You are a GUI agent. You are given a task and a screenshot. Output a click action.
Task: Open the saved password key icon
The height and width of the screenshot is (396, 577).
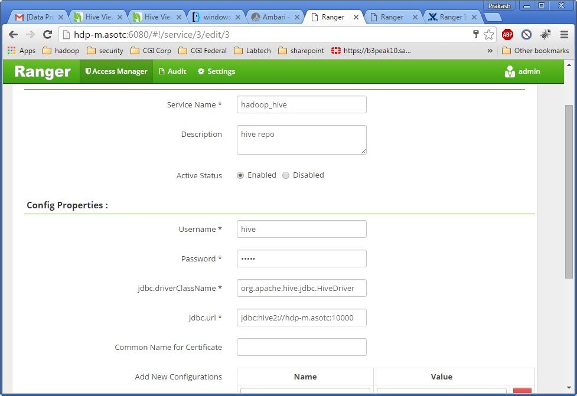[x=476, y=34]
